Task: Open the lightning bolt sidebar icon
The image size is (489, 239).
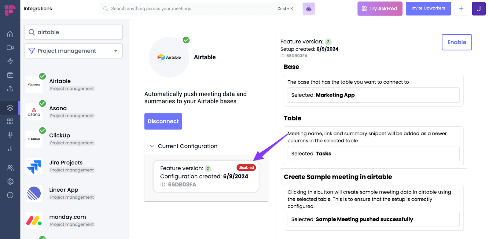Action: 10,61
